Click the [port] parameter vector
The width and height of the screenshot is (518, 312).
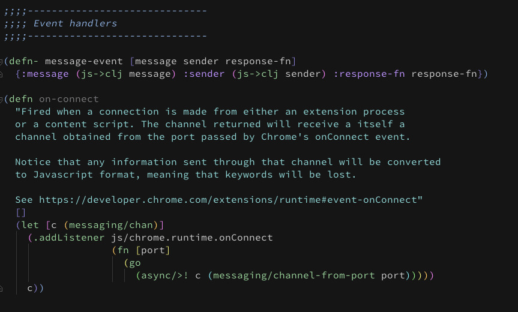[x=153, y=250]
